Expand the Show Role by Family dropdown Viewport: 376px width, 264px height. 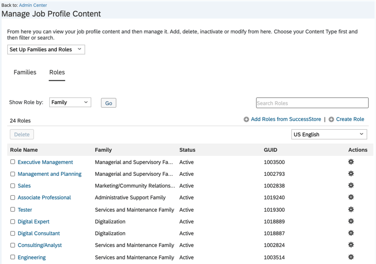click(x=70, y=103)
